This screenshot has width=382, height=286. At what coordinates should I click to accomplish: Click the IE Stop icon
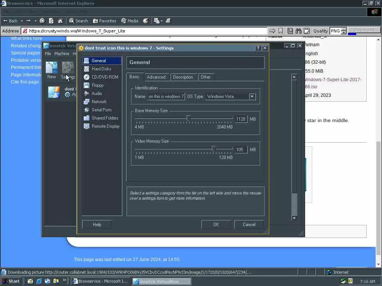42,21
